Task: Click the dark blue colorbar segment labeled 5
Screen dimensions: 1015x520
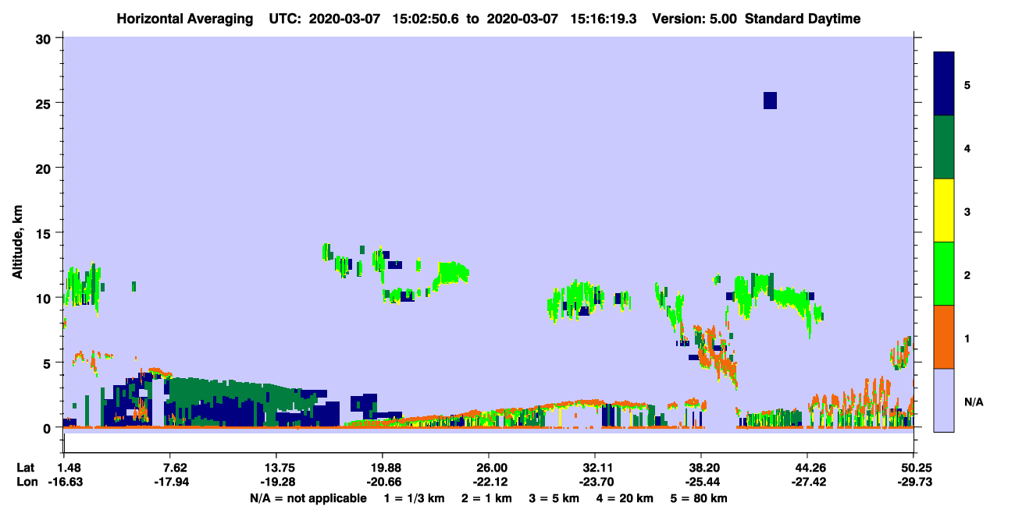Action: [944, 84]
